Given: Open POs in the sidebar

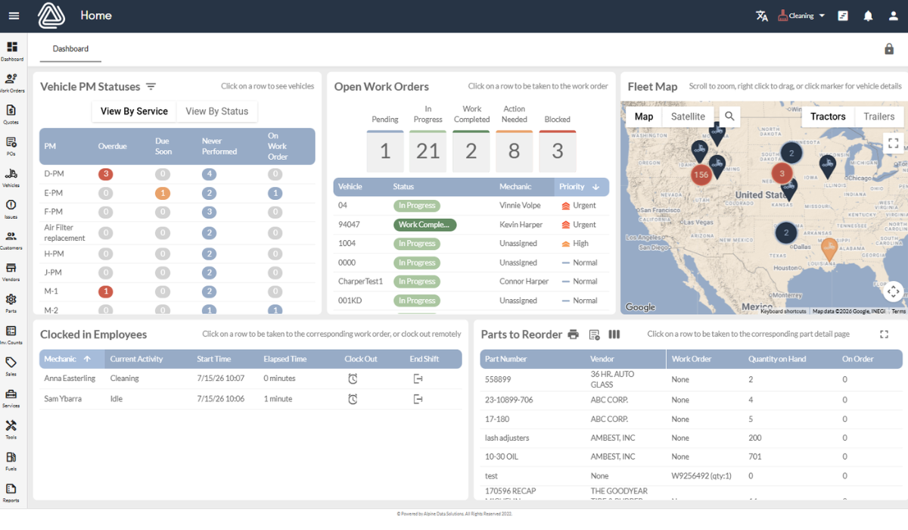Looking at the screenshot, I should click(x=11, y=146).
